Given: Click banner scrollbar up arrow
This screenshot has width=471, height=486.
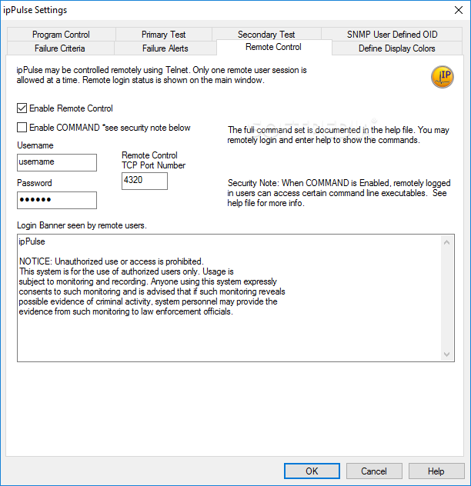Looking at the screenshot, I should pos(447,242).
